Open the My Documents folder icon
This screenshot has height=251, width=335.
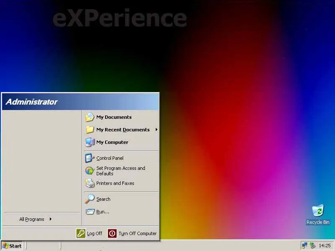[x=90, y=117]
